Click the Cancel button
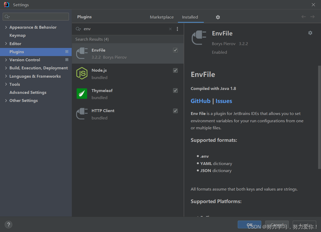 coord(277,224)
